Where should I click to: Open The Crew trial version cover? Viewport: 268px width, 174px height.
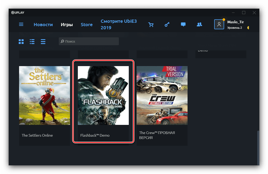click(x=162, y=95)
